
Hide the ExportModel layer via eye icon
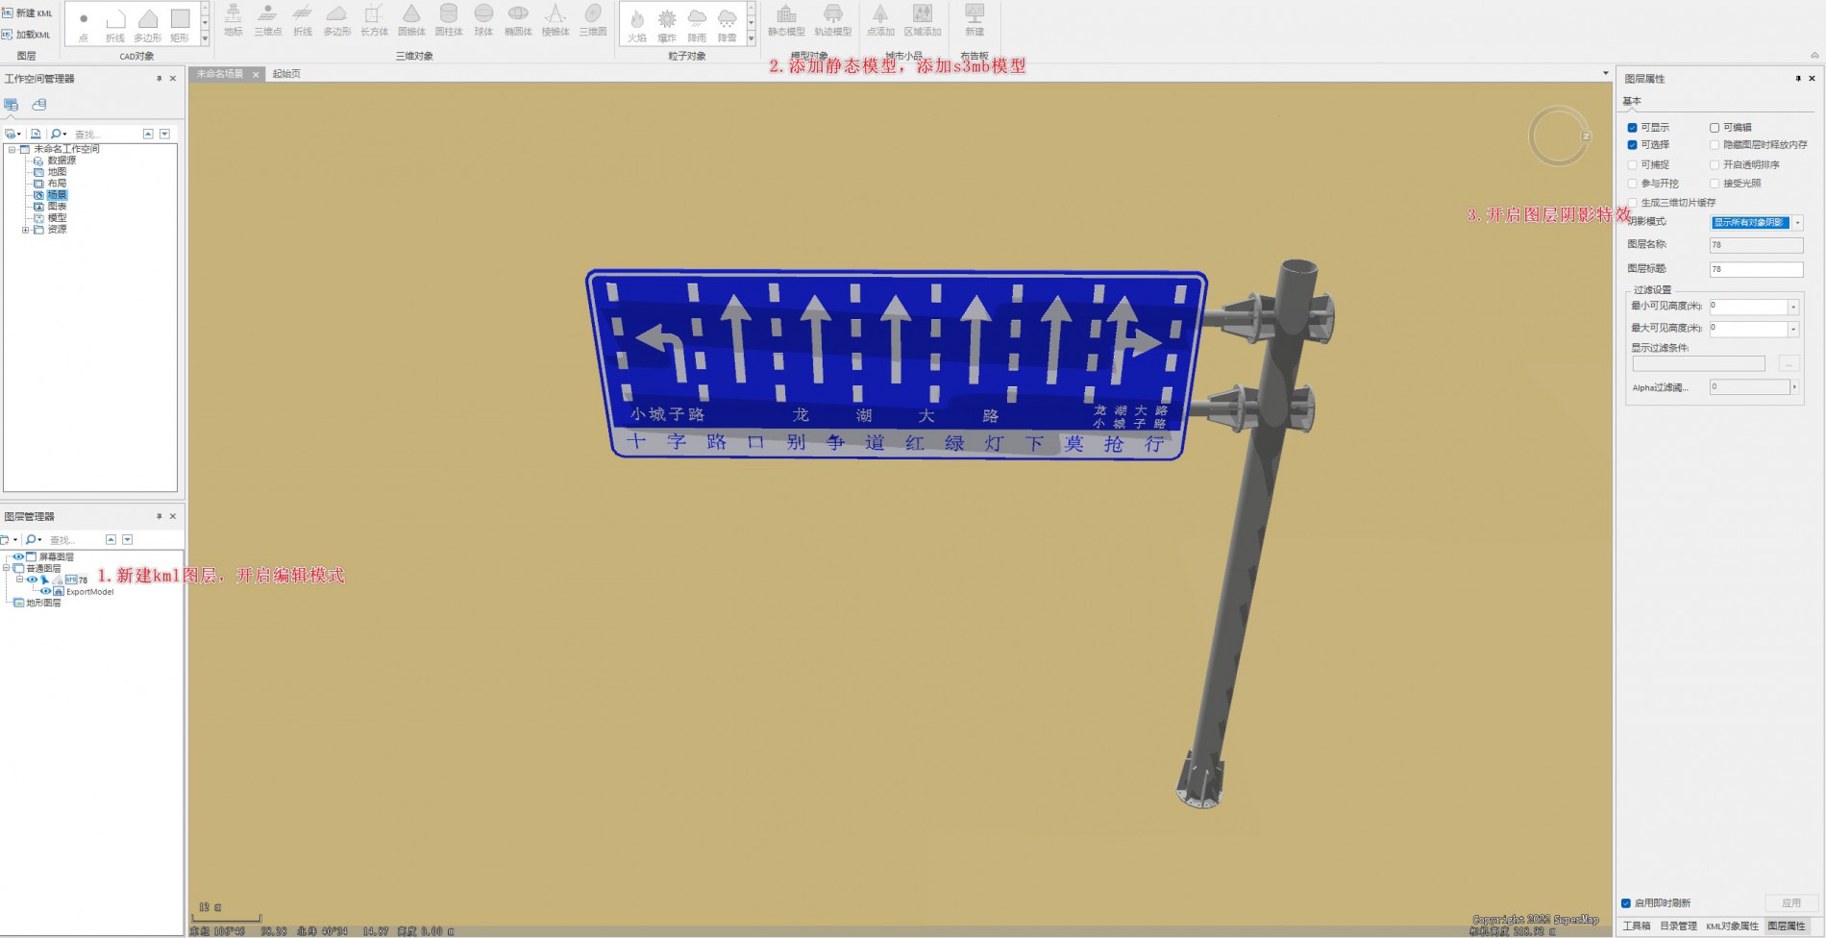pos(45,592)
